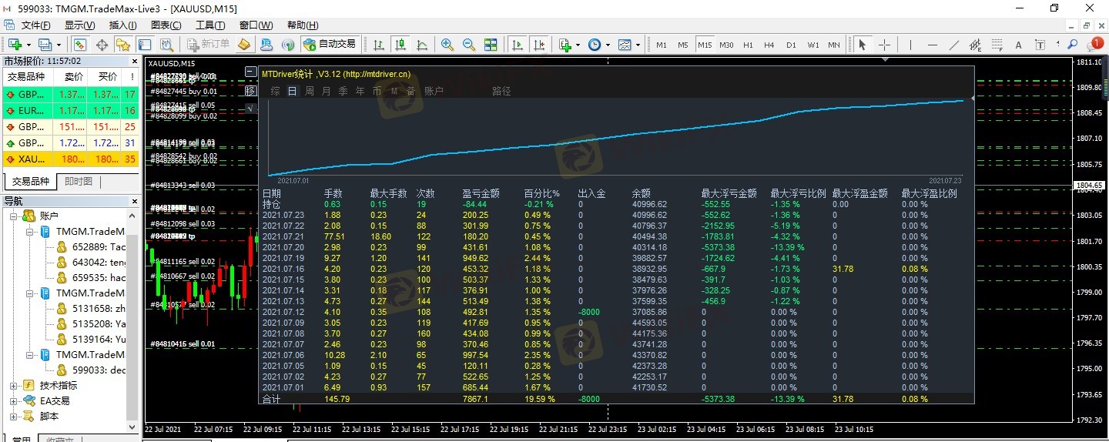Open the new chart dropdown arrow
1109x442 pixels.
coord(28,45)
